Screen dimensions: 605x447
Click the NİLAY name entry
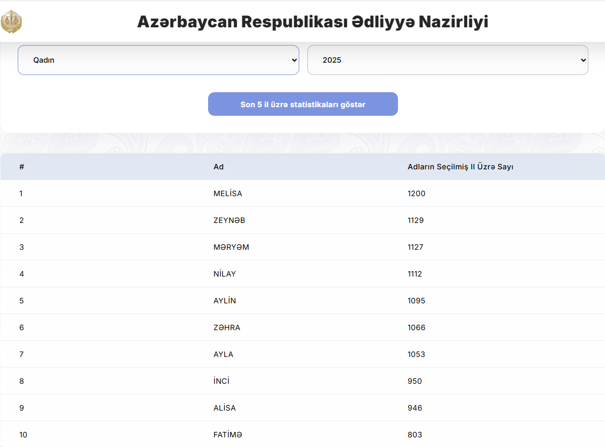(x=224, y=274)
